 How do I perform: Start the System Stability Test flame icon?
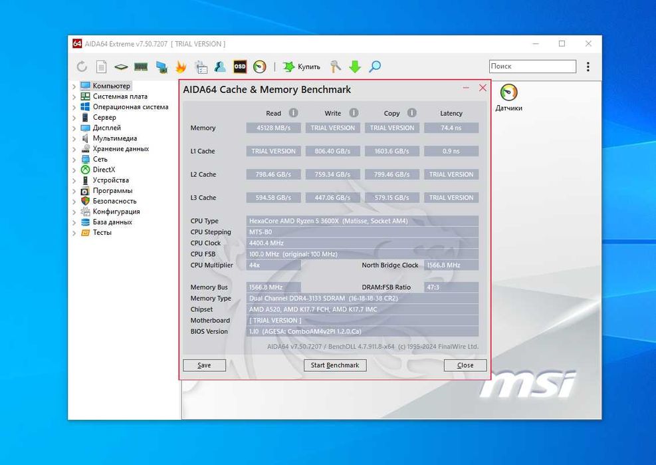[181, 67]
